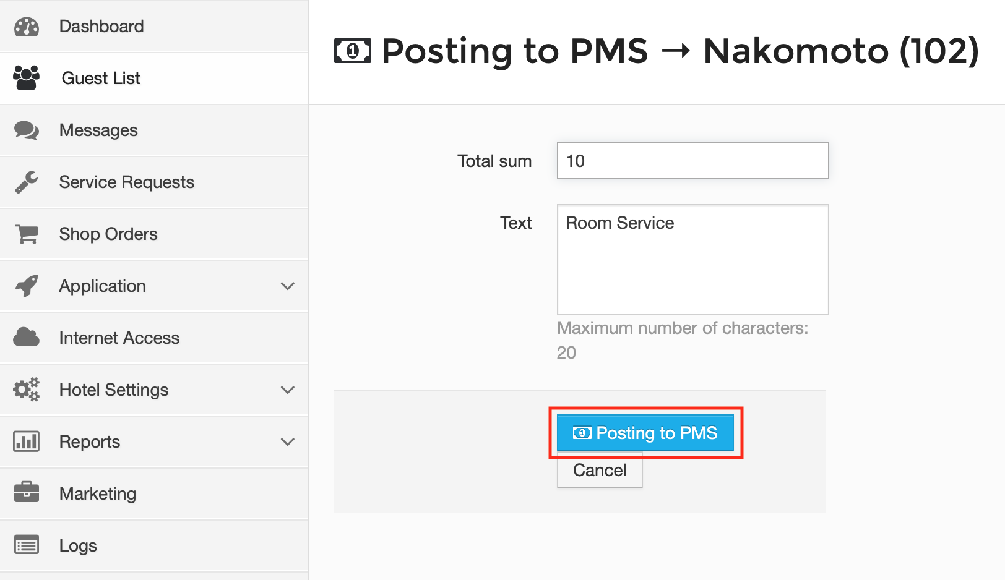This screenshot has width=1005, height=580.
Task: Click the Marketing briefcase icon
Action: (26, 492)
